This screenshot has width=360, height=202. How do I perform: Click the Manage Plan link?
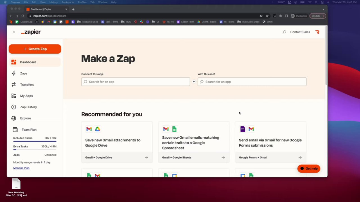(21, 168)
